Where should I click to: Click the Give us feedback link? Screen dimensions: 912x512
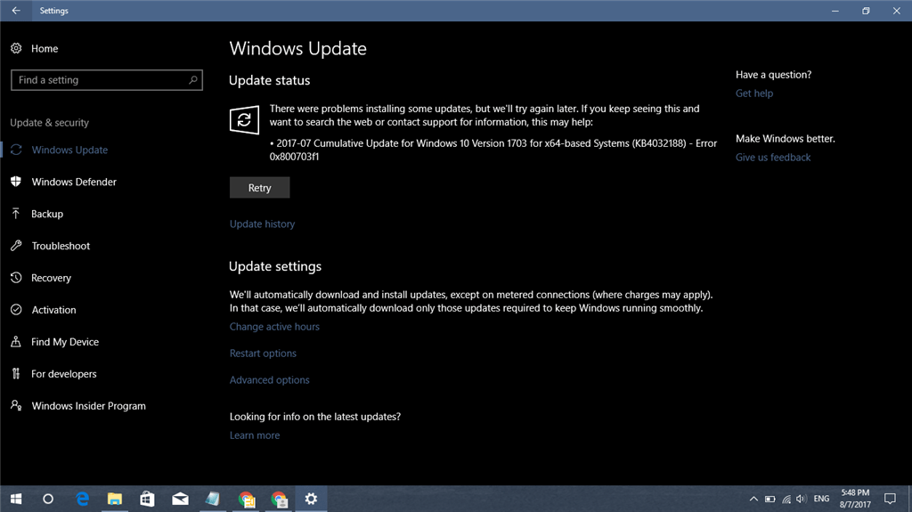773,157
